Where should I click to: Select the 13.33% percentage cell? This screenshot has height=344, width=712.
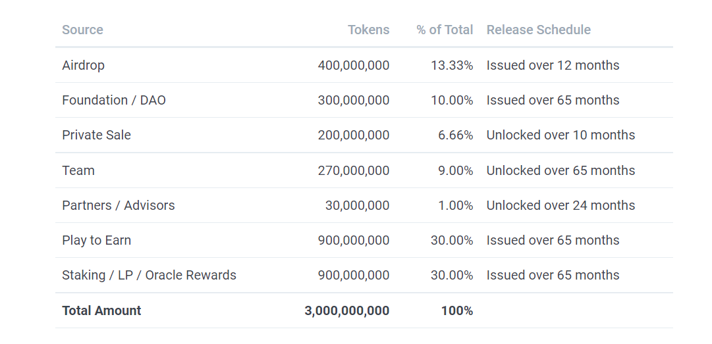(x=451, y=65)
